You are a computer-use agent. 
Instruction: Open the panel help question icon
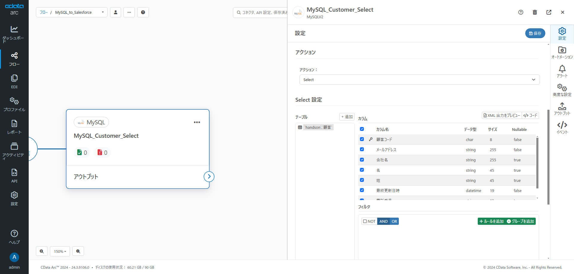[521, 12]
